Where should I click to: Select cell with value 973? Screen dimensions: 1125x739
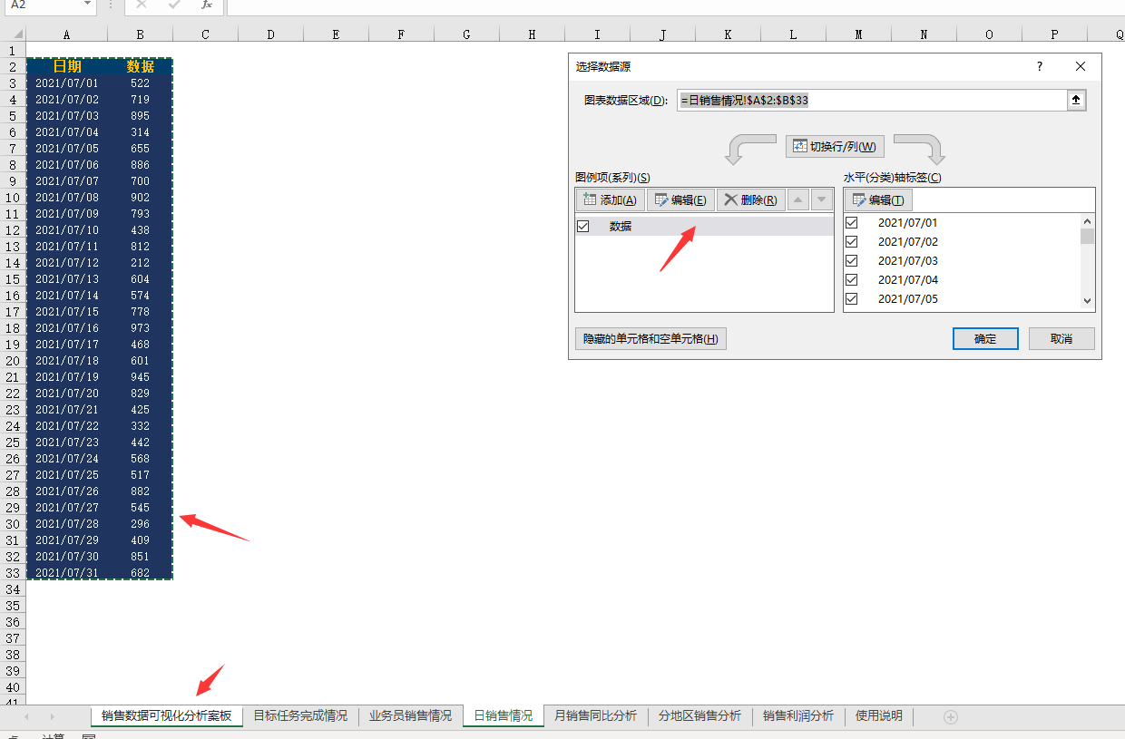[140, 328]
